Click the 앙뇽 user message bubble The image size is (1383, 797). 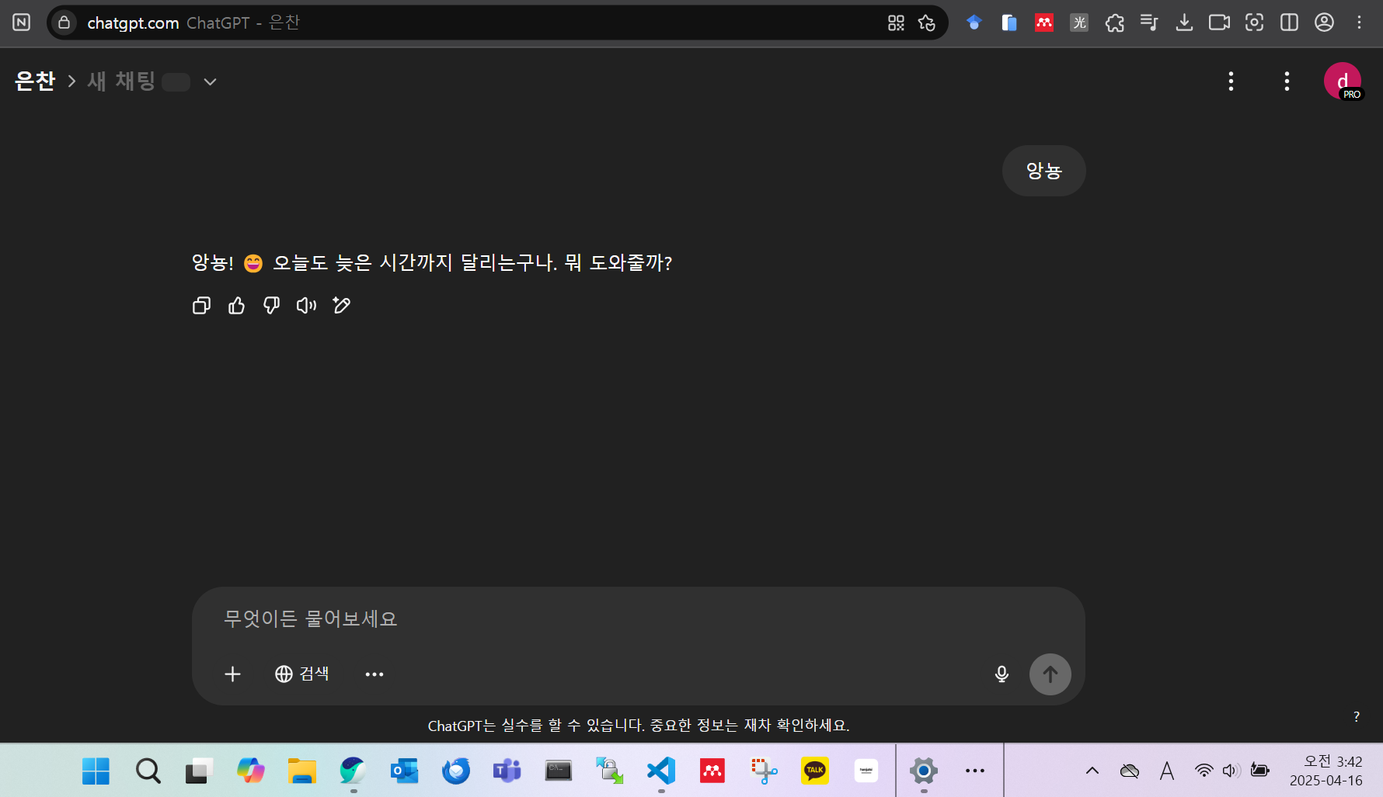tap(1043, 171)
